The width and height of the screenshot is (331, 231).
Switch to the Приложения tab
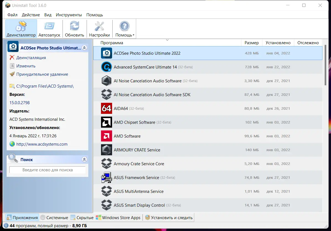tap(22, 217)
